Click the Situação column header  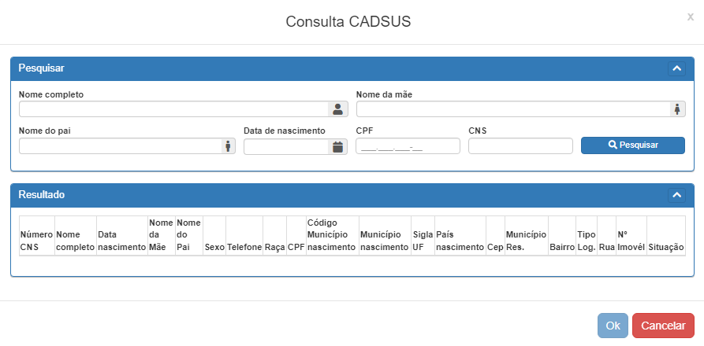[666, 247]
